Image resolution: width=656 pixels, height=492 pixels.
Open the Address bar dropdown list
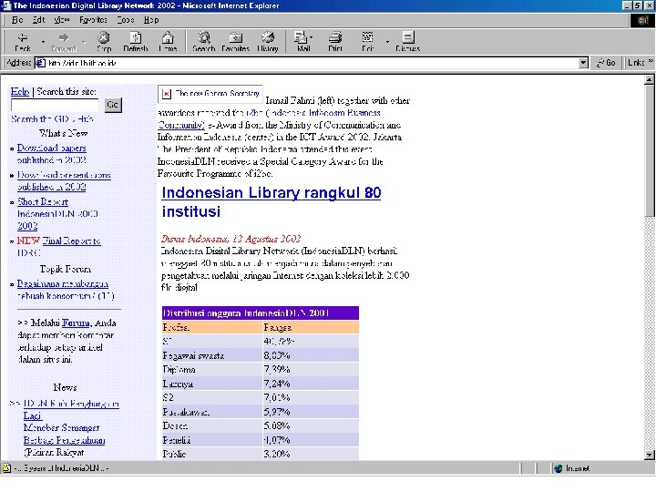[x=583, y=63]
